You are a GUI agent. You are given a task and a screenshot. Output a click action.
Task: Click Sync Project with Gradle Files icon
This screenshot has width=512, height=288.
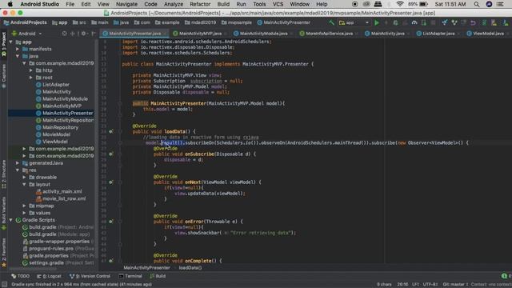click(484, 22)
